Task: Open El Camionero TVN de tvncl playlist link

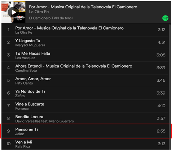Action: pos(51,18)
